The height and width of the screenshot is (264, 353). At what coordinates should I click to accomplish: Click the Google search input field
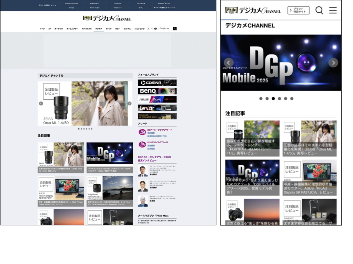165,29
